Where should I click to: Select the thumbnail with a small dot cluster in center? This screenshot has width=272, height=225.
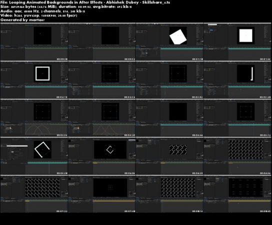click(x=102, y=194)
